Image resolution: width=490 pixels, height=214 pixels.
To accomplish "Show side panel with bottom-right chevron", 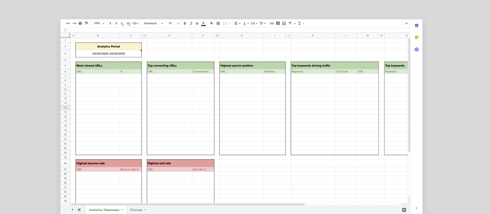I will (x=416, y=208).
